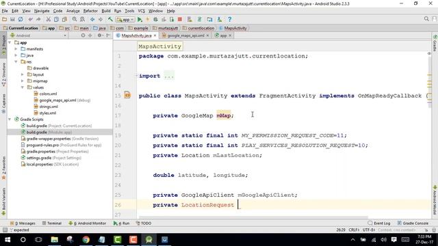Click the Redo arrow icon
This screenshot has height=246, width=438.
38,19
